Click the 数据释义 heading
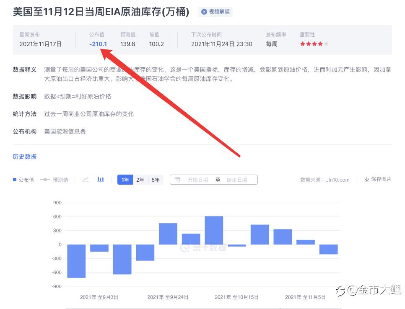Viewport: 405px width, 309px height. click(25, 70)
